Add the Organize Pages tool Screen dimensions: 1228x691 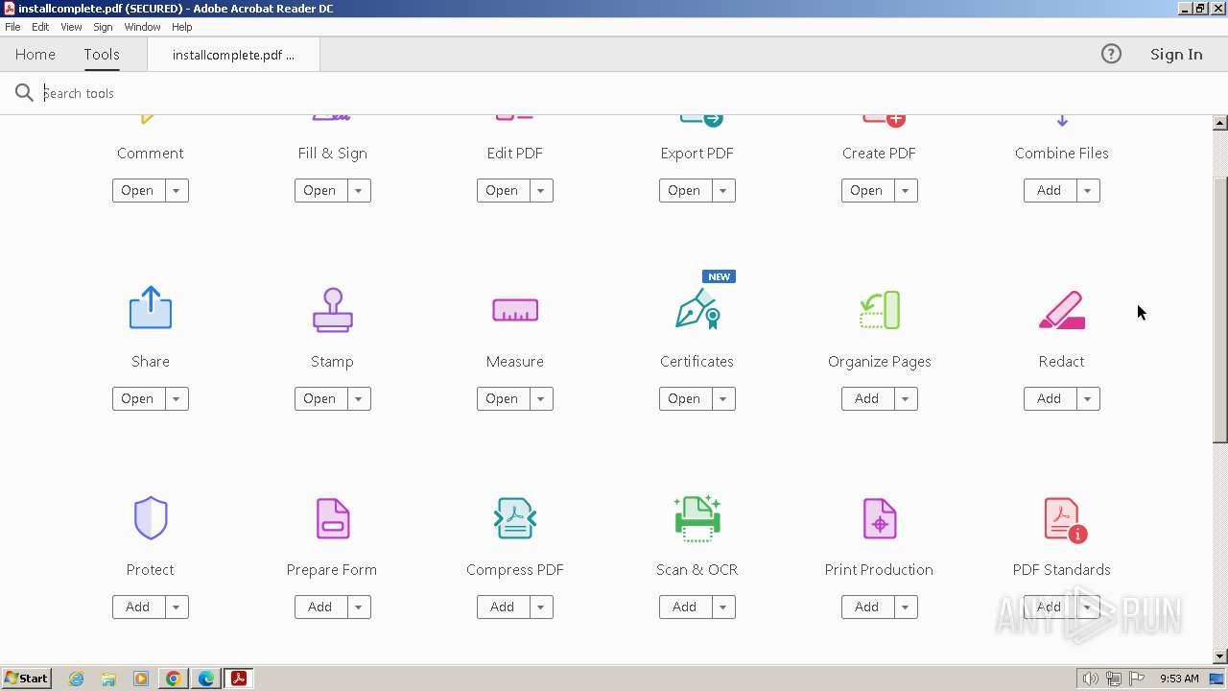pyautogui.click(x=867, y=398)
